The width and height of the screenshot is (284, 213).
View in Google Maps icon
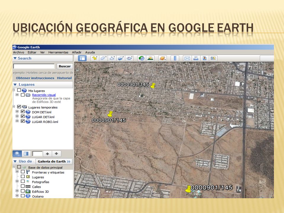click(213, 58)
